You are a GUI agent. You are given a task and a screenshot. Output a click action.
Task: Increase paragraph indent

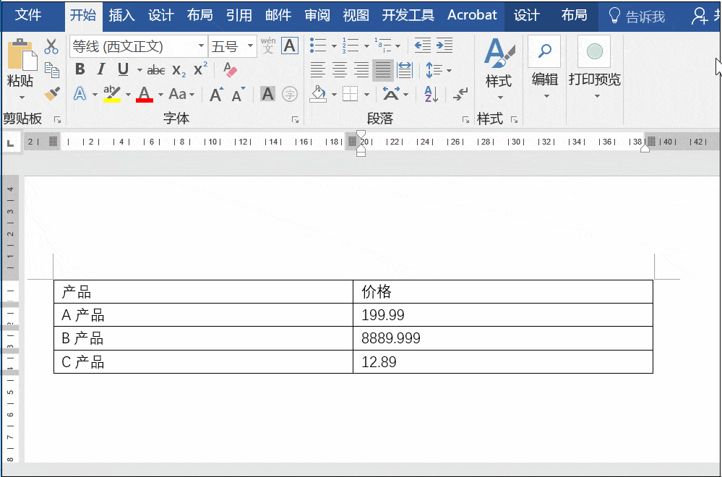point(444,45)
